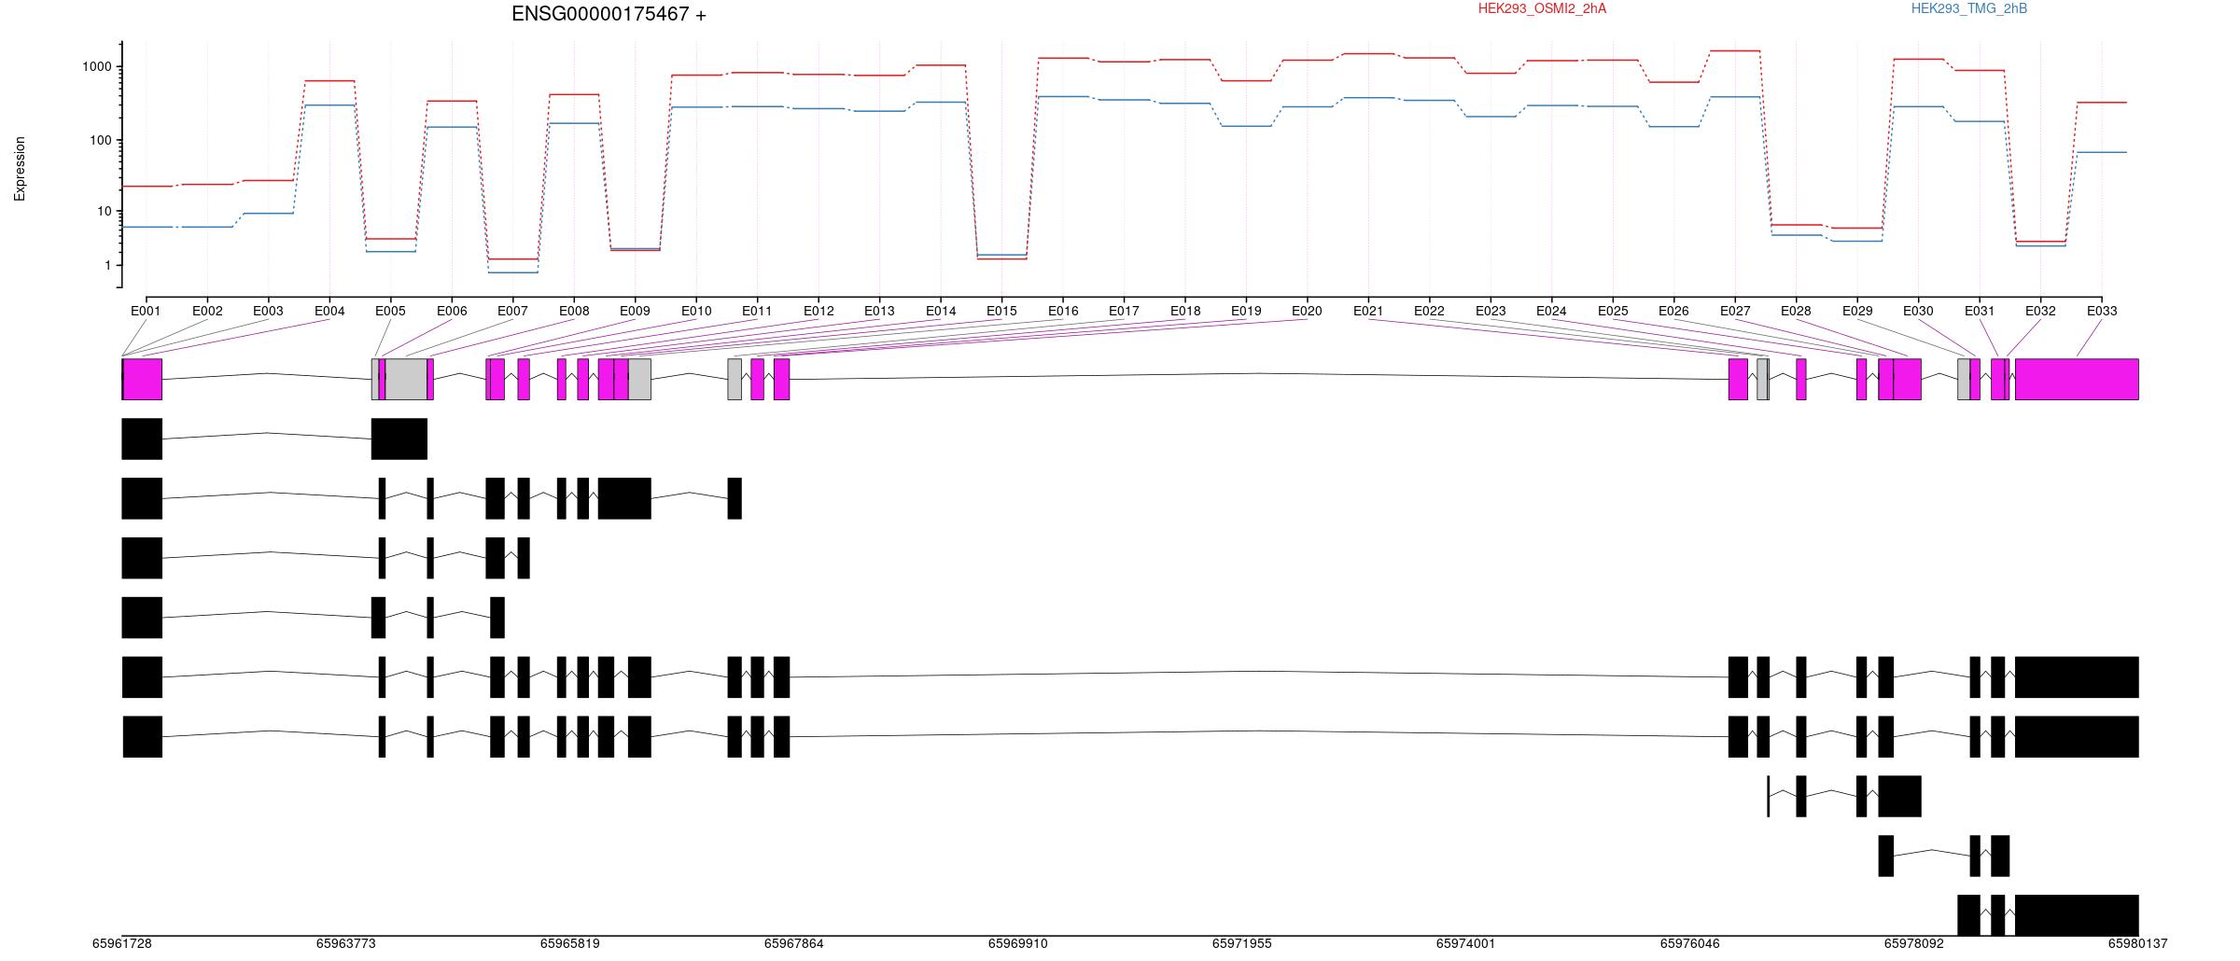The image size is (2240, 961).
Task: Click exon label E025
Action: pos(1613,311)
